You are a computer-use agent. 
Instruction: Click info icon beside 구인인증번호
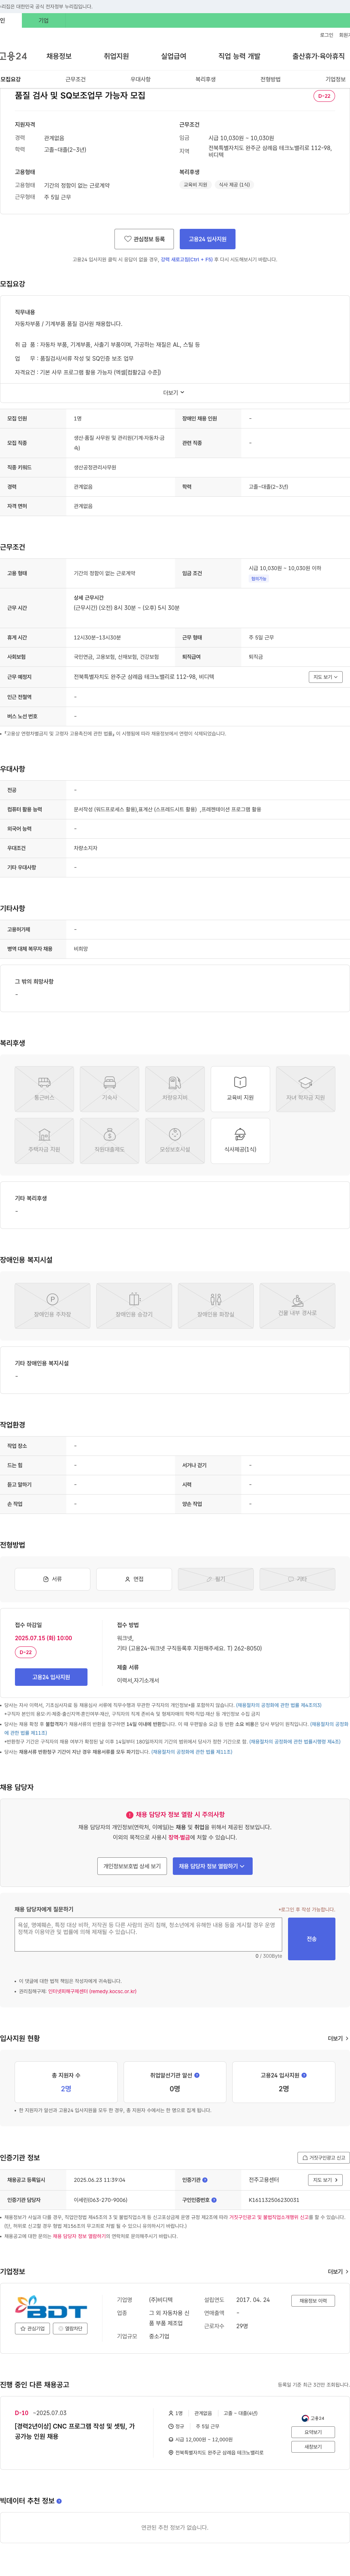[x=214, y=2200]
